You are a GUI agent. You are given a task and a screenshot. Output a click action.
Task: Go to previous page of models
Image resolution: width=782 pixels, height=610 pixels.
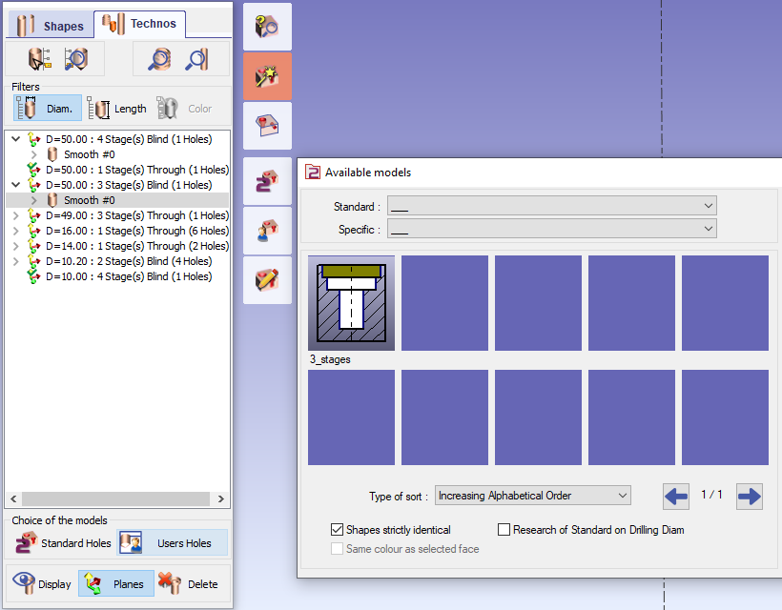[x=676, y=496]
